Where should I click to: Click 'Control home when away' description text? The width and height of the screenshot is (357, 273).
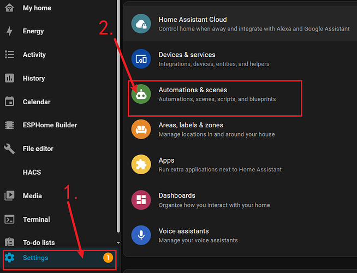[x=254, y=29]
